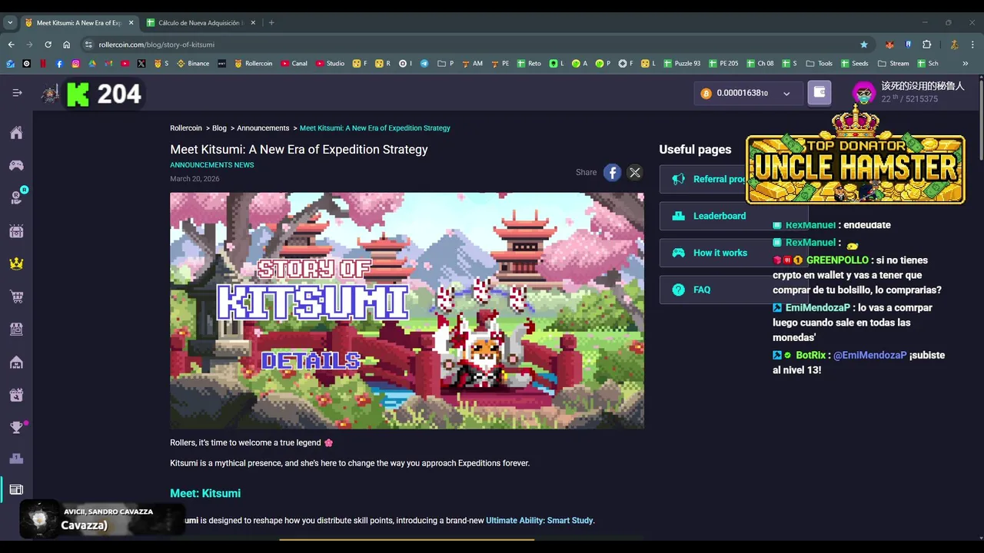
Task: Click the Meet: Kitsumi section heading
Action: tap(205, 494)
